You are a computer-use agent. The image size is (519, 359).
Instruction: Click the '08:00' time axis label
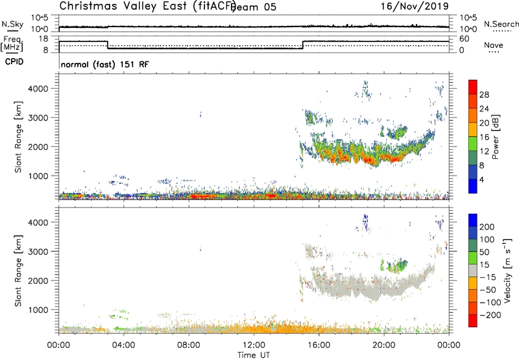[189, 345]
